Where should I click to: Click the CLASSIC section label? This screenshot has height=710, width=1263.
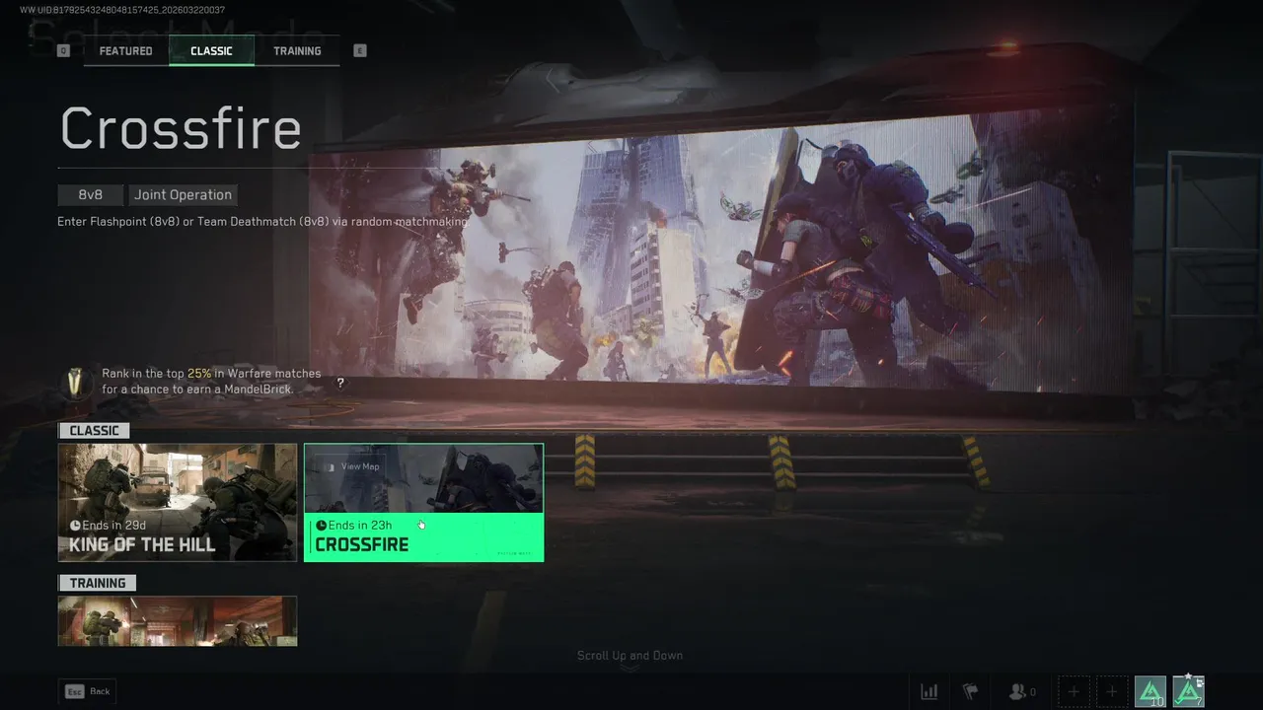[94, 431]
